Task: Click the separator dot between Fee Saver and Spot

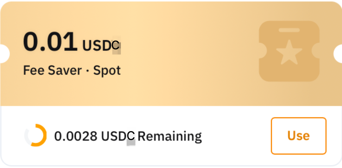Action: pyautogui.click(x=87, y=71)
